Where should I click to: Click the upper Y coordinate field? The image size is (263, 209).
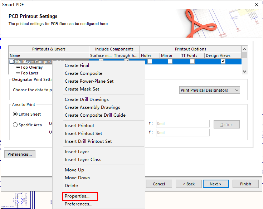point(182,123)
